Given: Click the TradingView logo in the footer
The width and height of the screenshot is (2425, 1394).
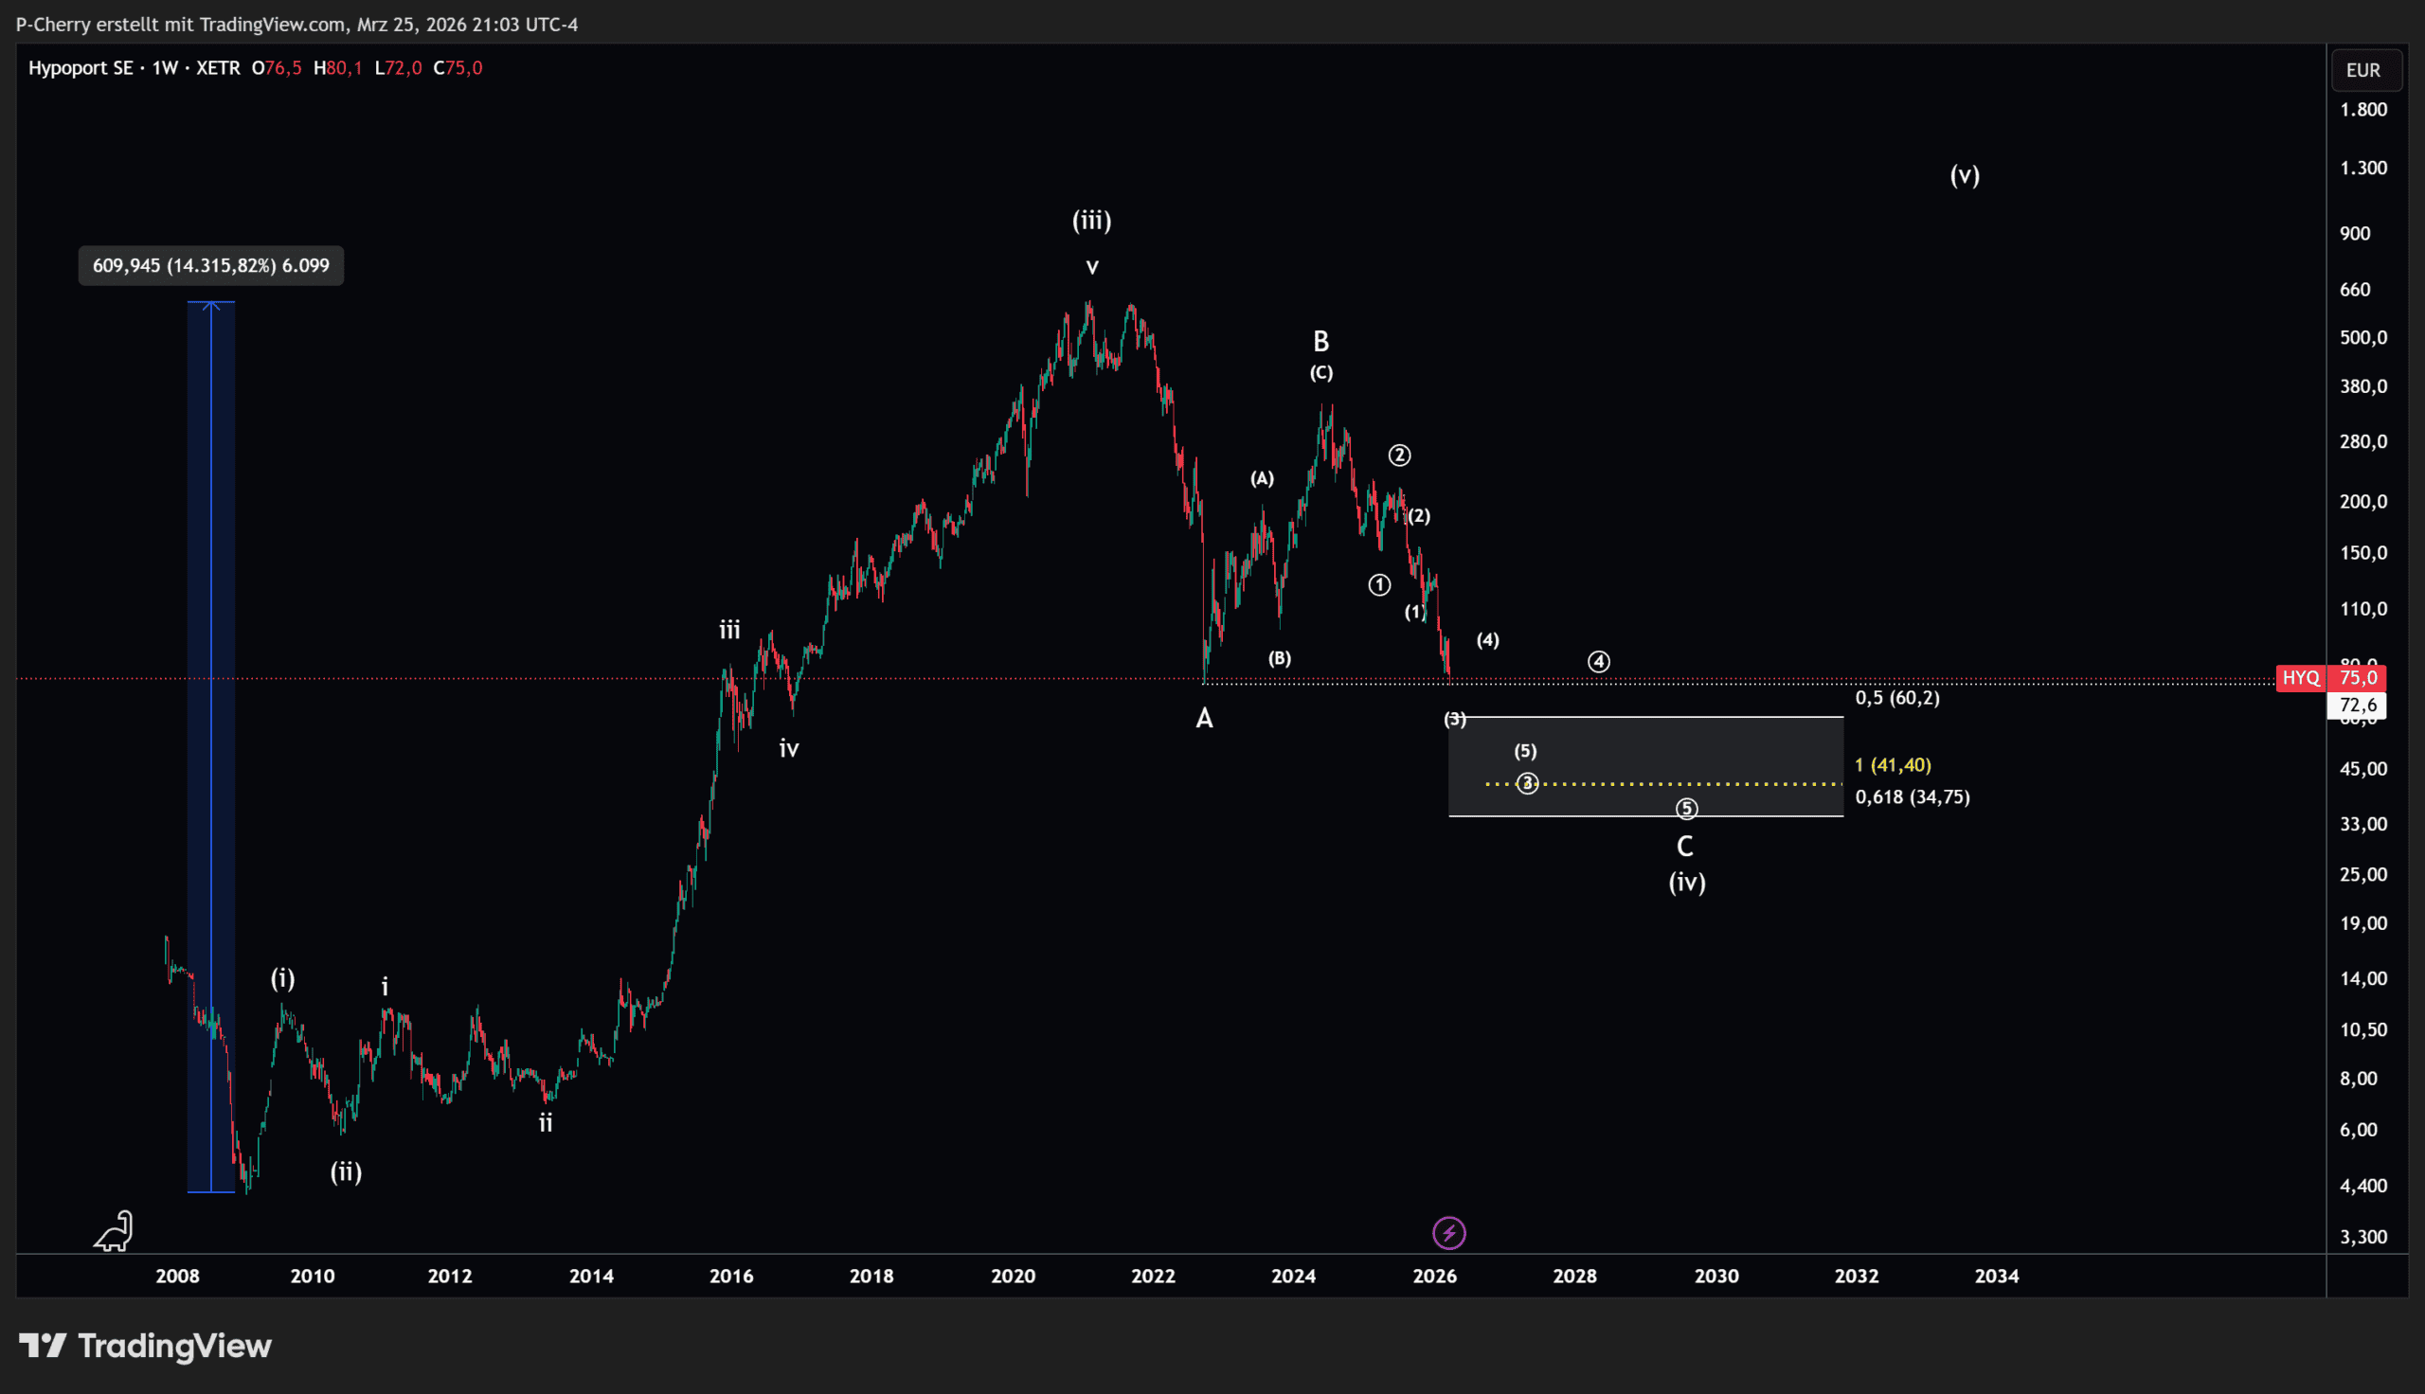Looking at the screenshot, I should pyautogui.click(x=146, y=1345).
